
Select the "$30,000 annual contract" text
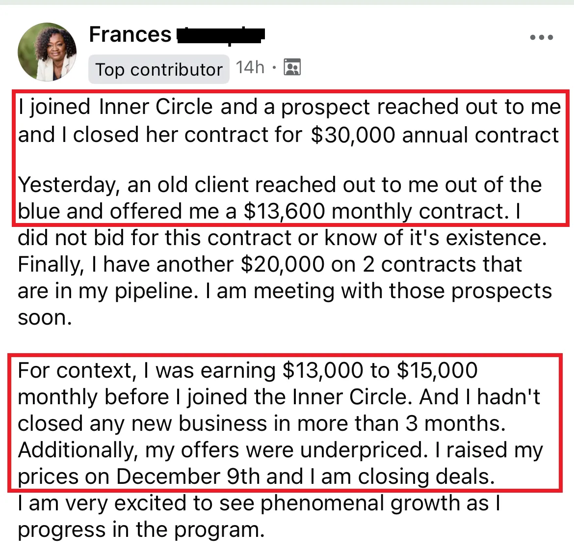[x=435, y=135]
